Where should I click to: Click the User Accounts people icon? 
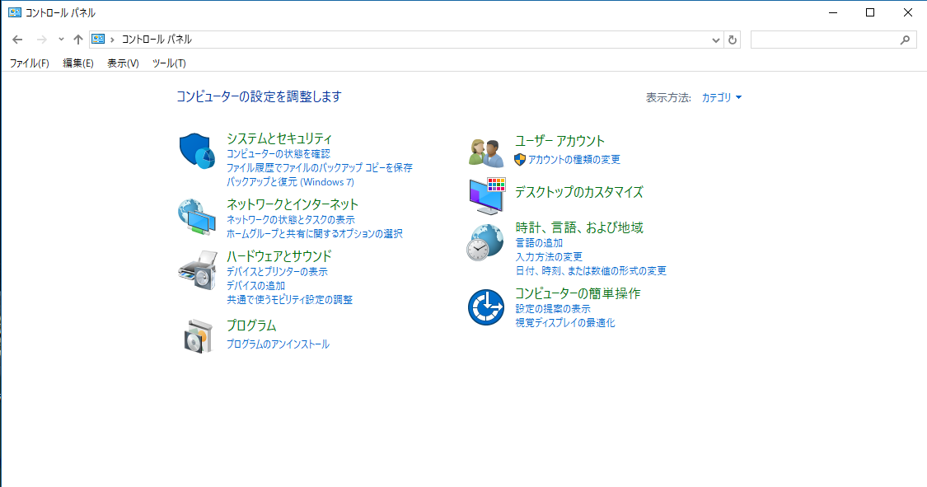(x=485, y=152)
